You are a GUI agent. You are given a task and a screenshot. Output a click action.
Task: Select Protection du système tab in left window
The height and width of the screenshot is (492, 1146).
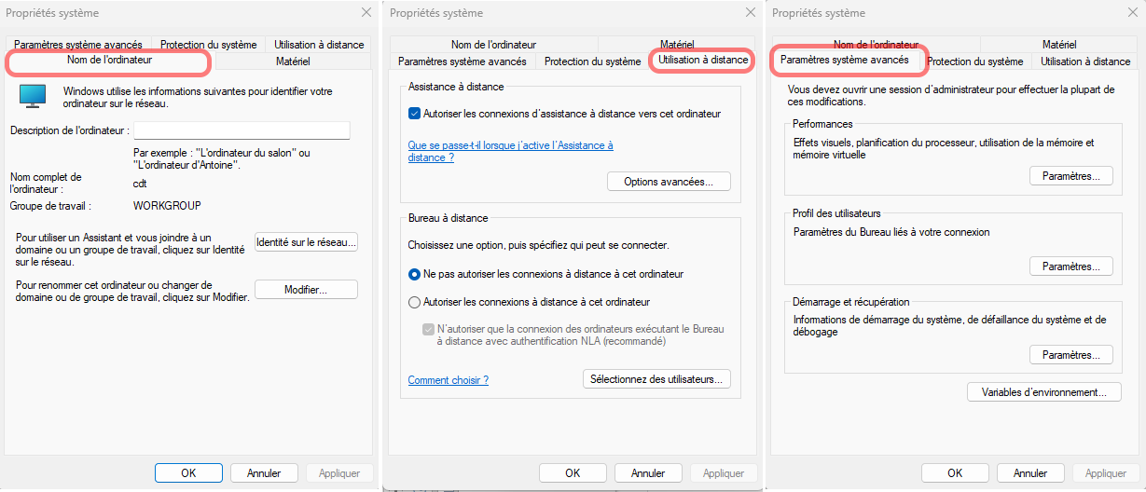tap(208, 45)
